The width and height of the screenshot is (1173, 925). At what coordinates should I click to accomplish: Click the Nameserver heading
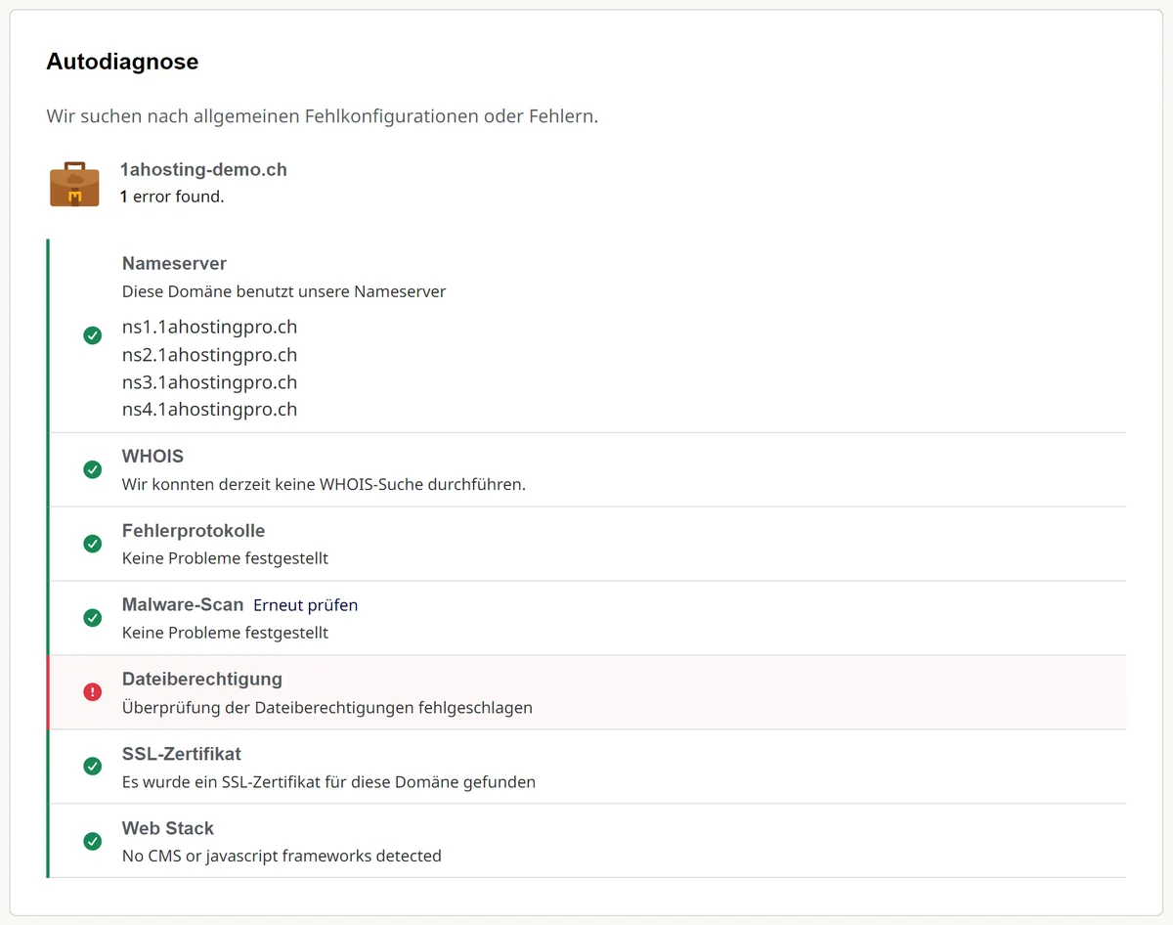point(174,263)
